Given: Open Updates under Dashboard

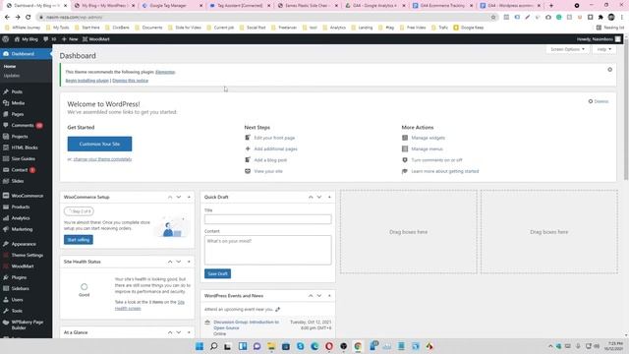Looking at the screenshot, I should pos(12,76).
